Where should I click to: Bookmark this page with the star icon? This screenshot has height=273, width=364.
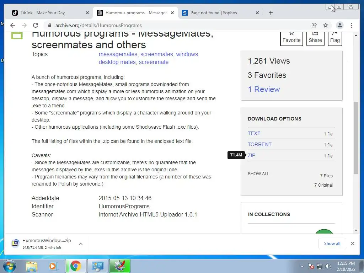[x=326, y=25]
